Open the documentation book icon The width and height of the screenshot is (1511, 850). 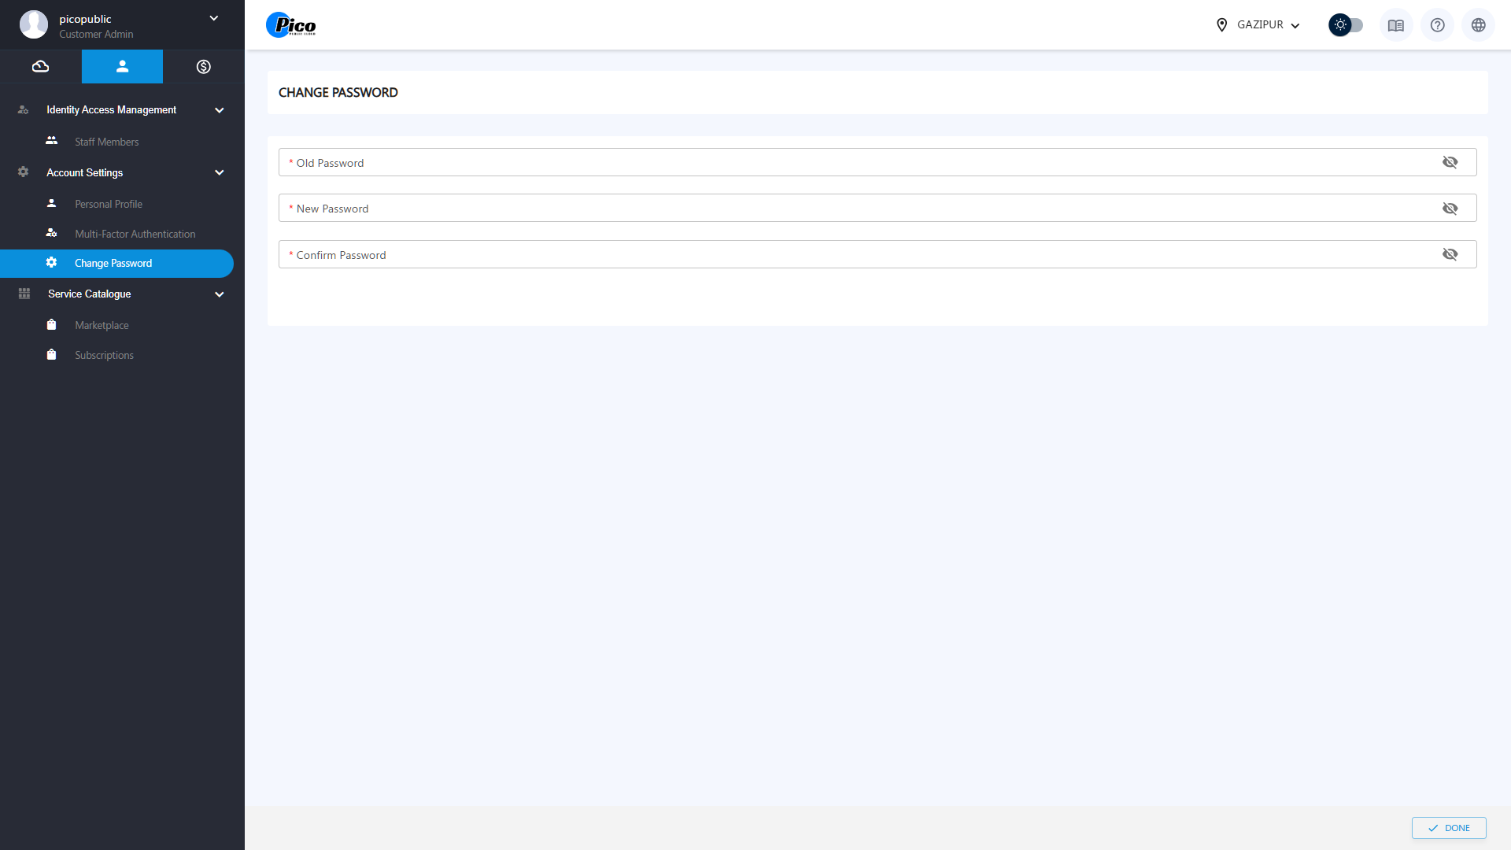click(x=1395, y=25)
